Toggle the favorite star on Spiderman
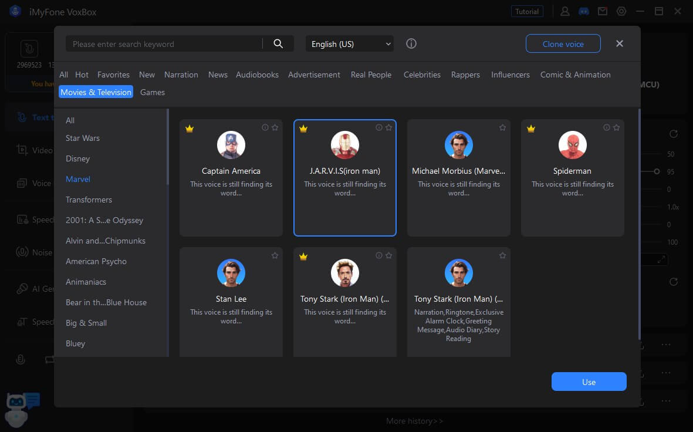This screenshot has width=693, height=432. [616, 127]
